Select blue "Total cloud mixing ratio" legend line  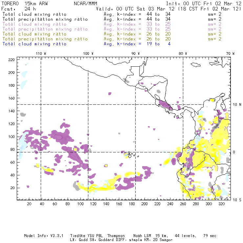(x=34, y=44)
